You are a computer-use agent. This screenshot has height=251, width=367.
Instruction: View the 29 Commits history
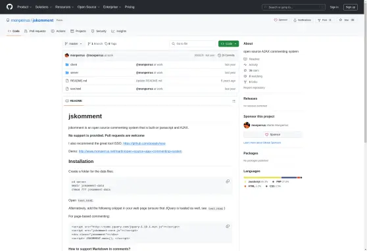[x=226, y=55]
